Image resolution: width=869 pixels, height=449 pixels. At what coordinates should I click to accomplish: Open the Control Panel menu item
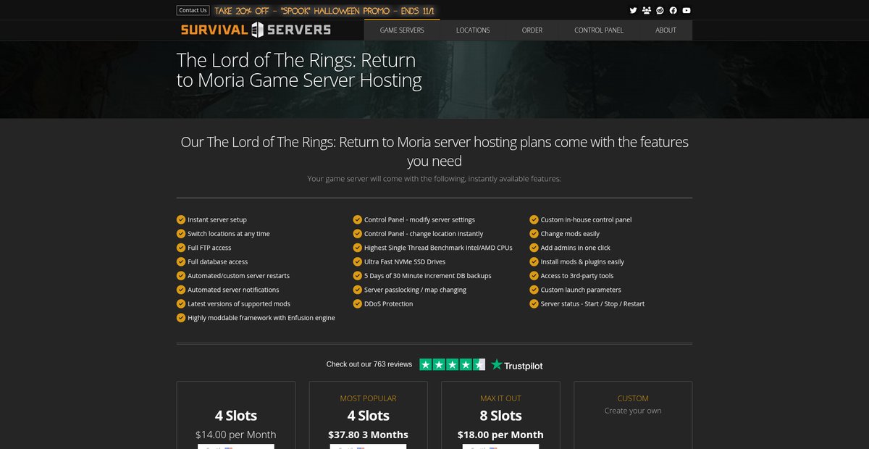click(599, 30)
